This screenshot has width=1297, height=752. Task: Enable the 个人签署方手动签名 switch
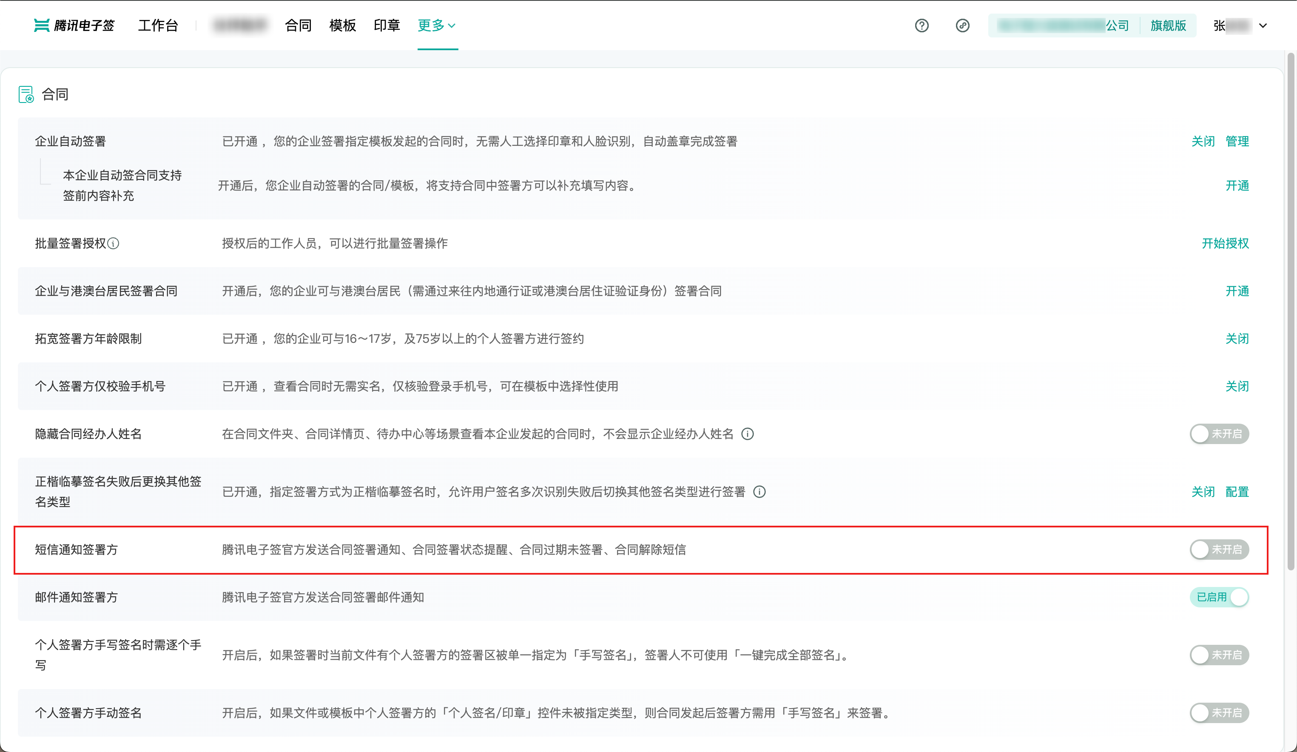point(1219,713)
